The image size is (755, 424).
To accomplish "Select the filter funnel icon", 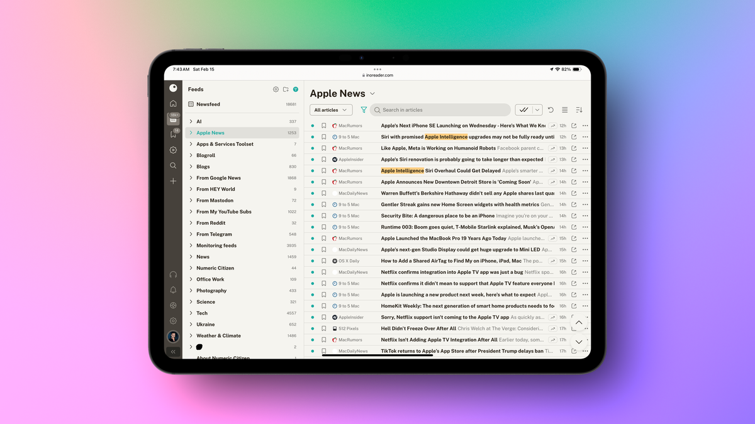I will tap(364, 110).
